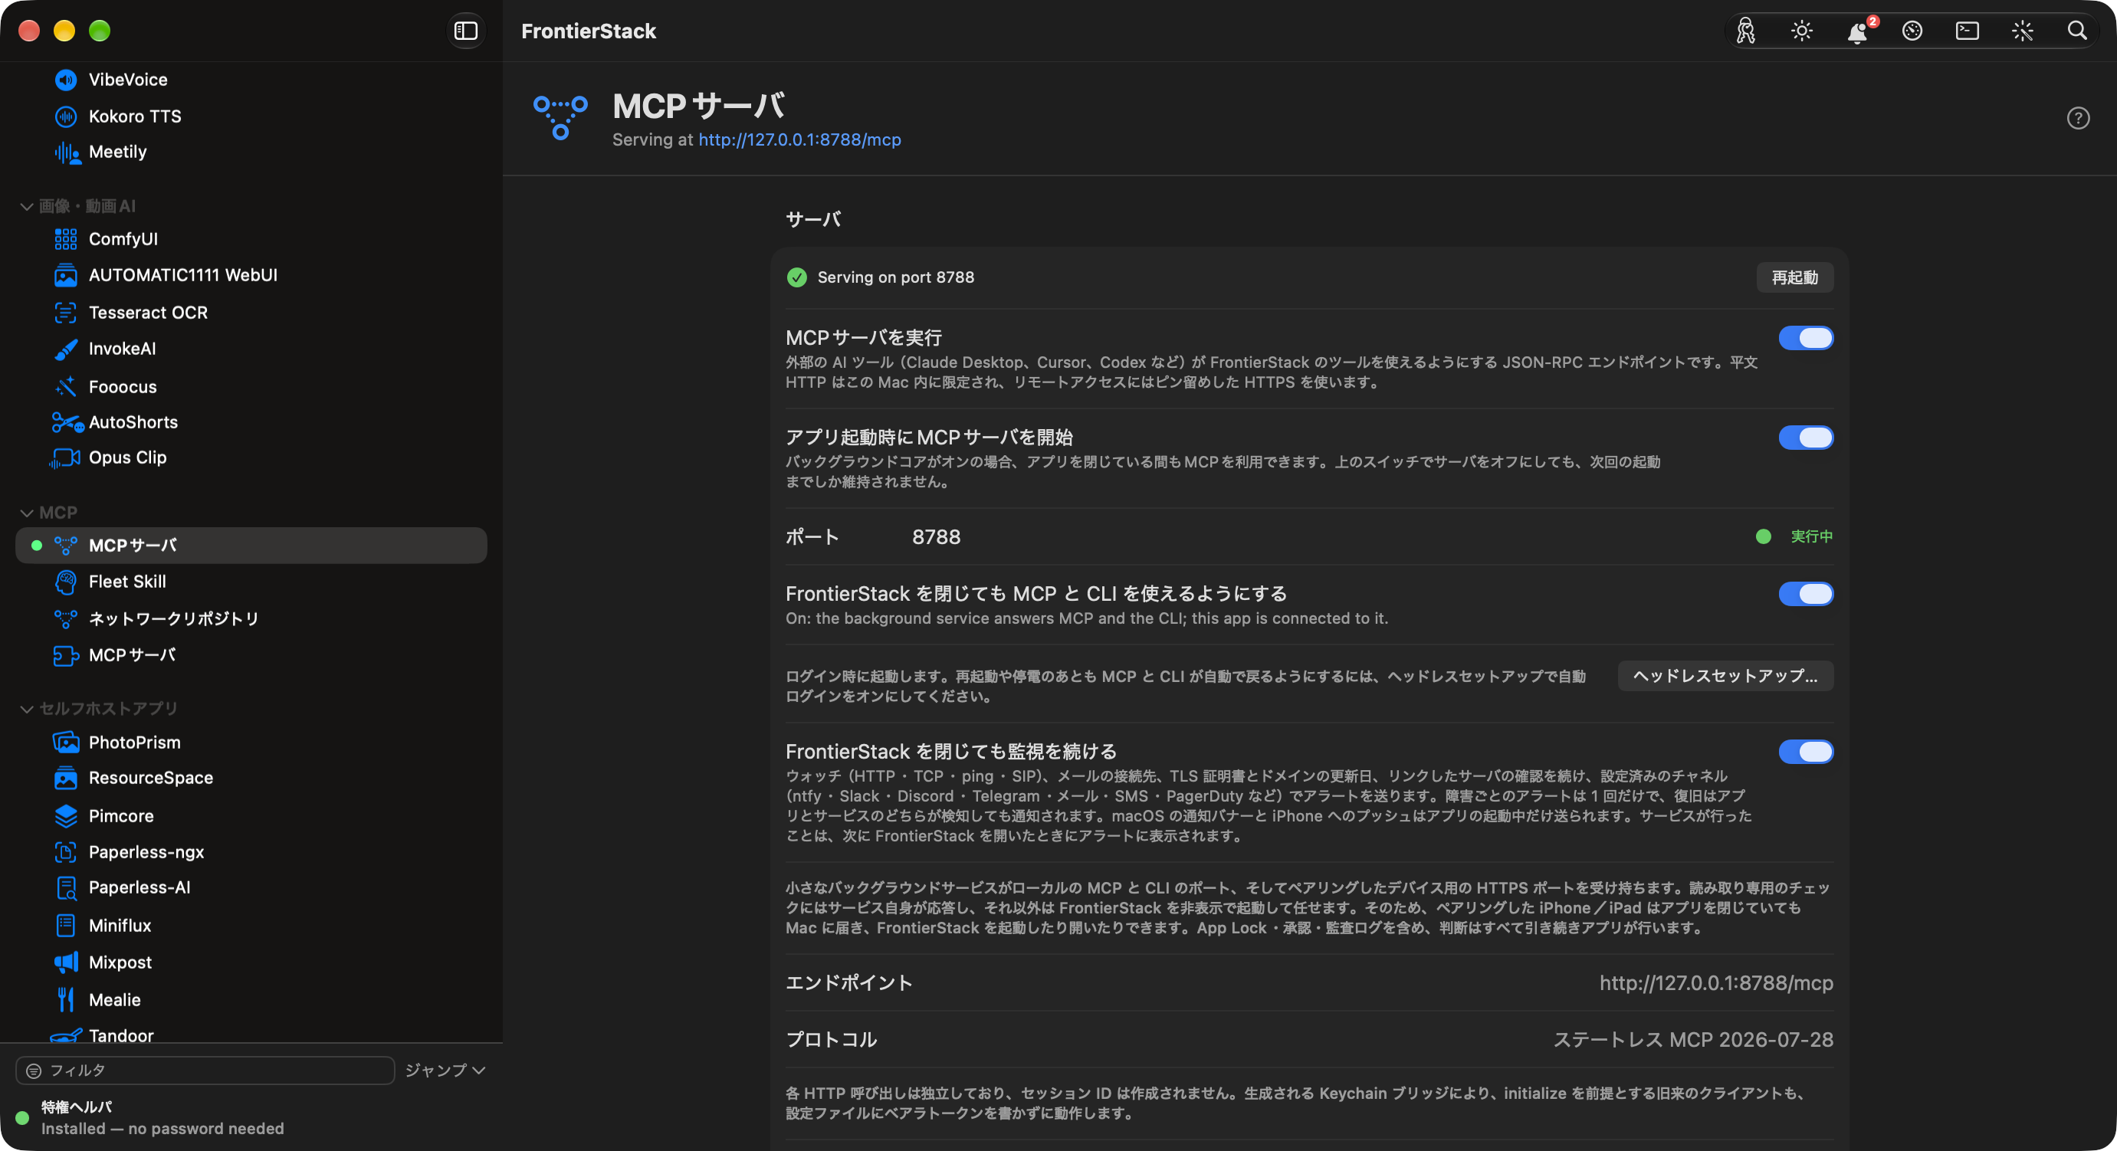Click the 特権ヘルパ status at bottom

point(162,1117)
